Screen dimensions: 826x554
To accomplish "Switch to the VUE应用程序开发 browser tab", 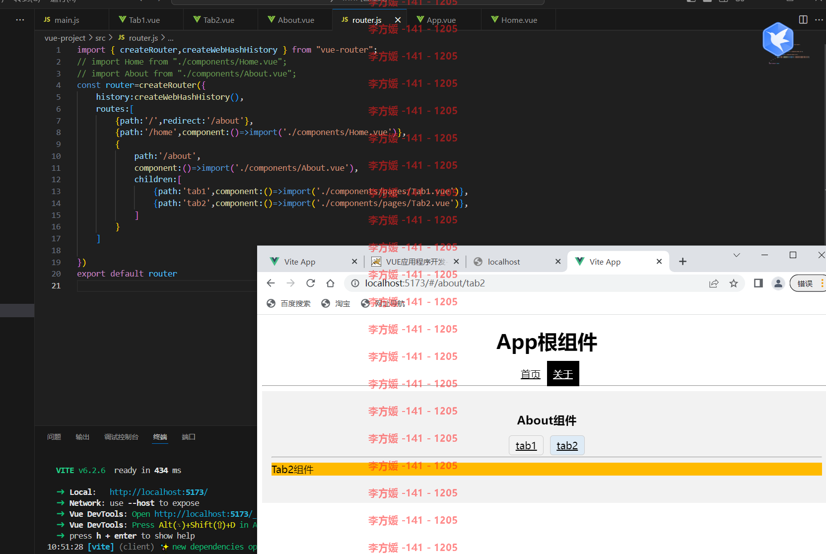I will [416, 262].
